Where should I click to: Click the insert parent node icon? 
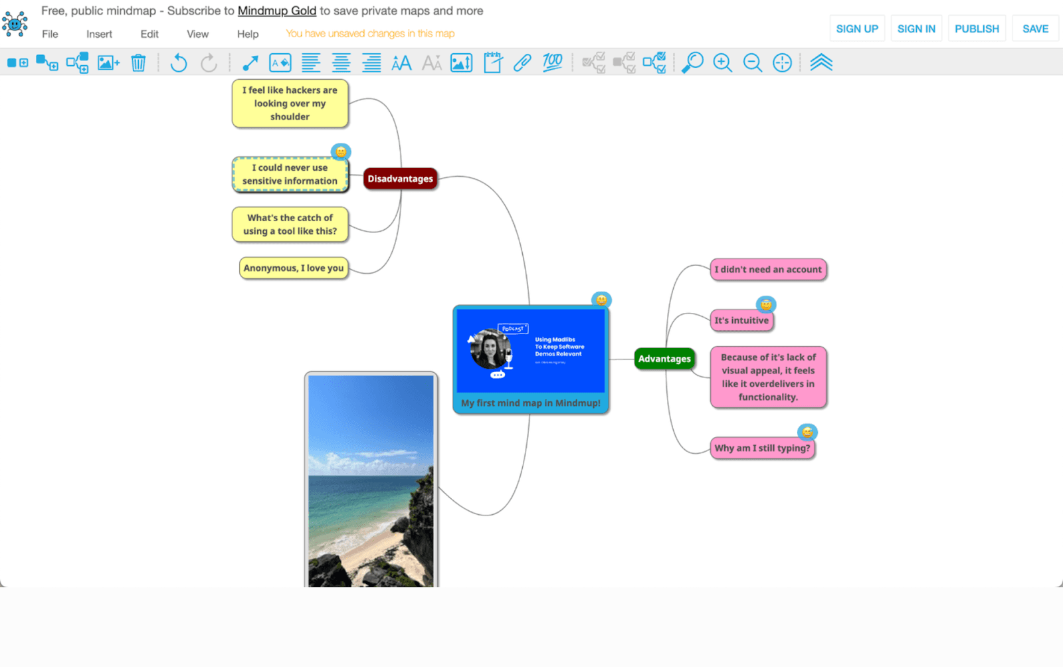coord(77,62)
